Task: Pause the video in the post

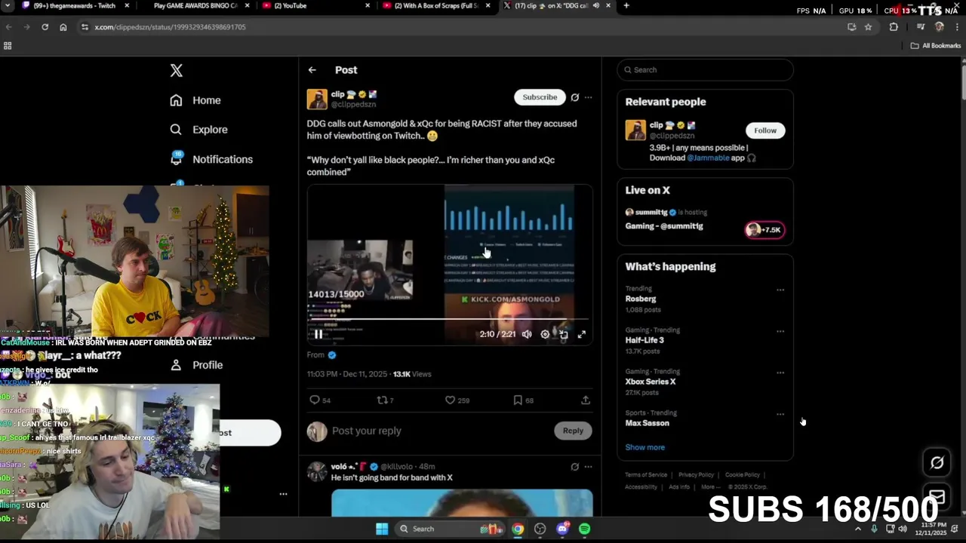Action: [x=318, y=334]
